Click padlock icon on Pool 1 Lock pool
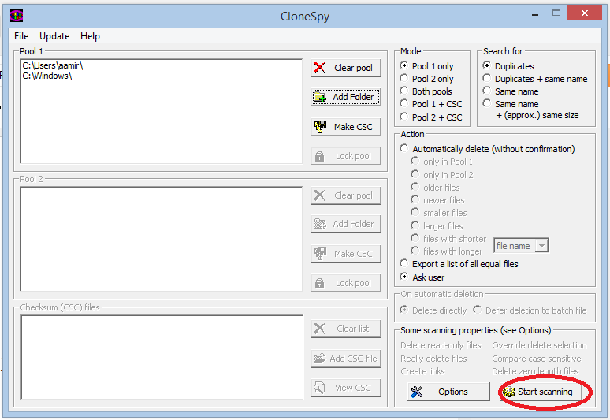Screen dimensions: 610x420 coord(319,156)
